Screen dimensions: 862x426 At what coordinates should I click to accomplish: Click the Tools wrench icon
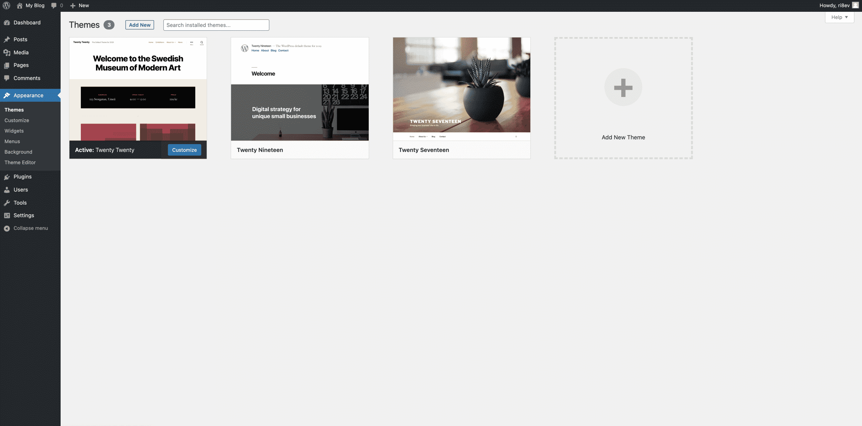pyautogui.click(x=7, y=203)
